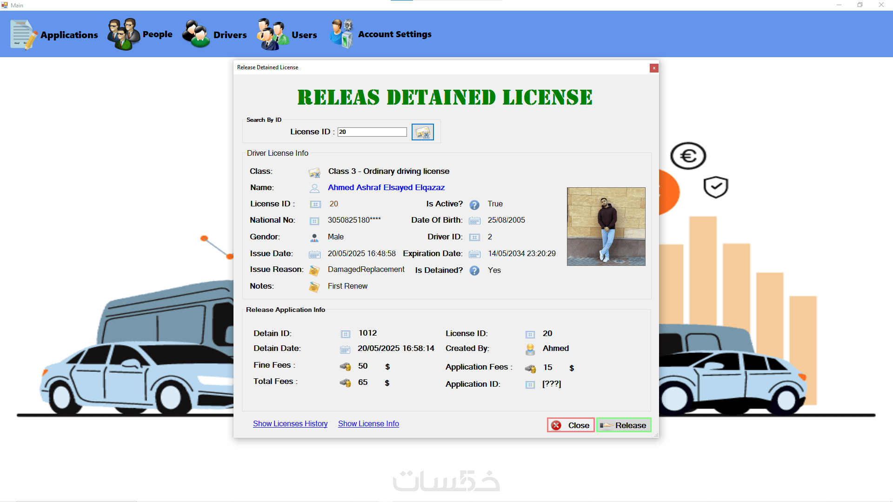
Task: Click the Is Active question mark icon
Action: (x=474, y=205)
